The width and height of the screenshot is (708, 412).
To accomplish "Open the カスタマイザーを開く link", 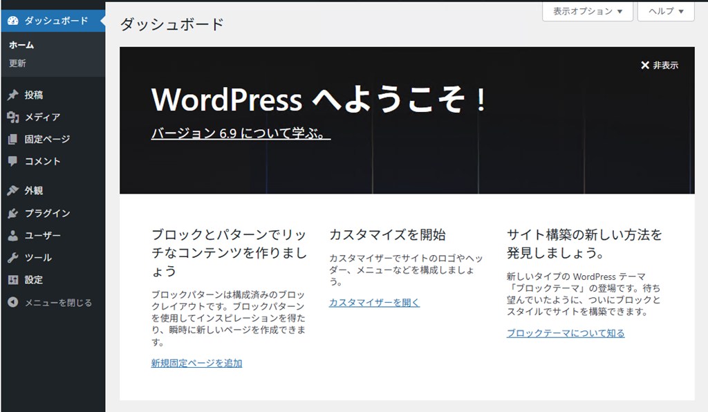I will [374, 302].
